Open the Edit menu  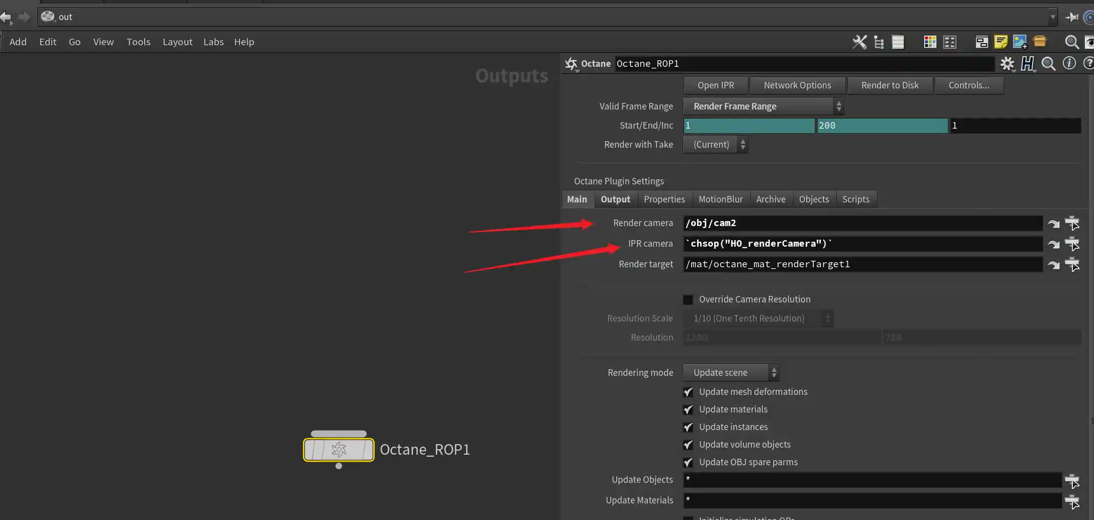48,42
